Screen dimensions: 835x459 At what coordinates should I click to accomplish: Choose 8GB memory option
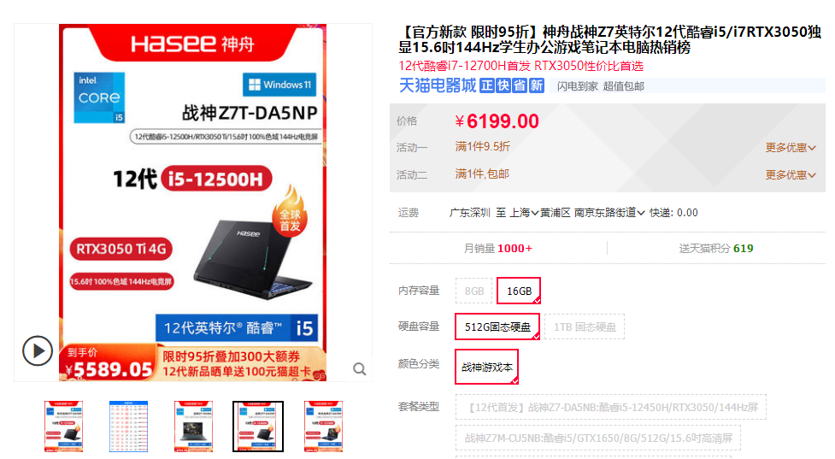[474, 291]
